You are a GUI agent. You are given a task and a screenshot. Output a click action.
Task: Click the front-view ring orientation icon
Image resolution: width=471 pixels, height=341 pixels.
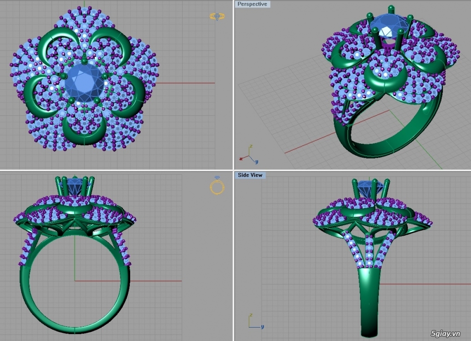click(x=217, y=186)
